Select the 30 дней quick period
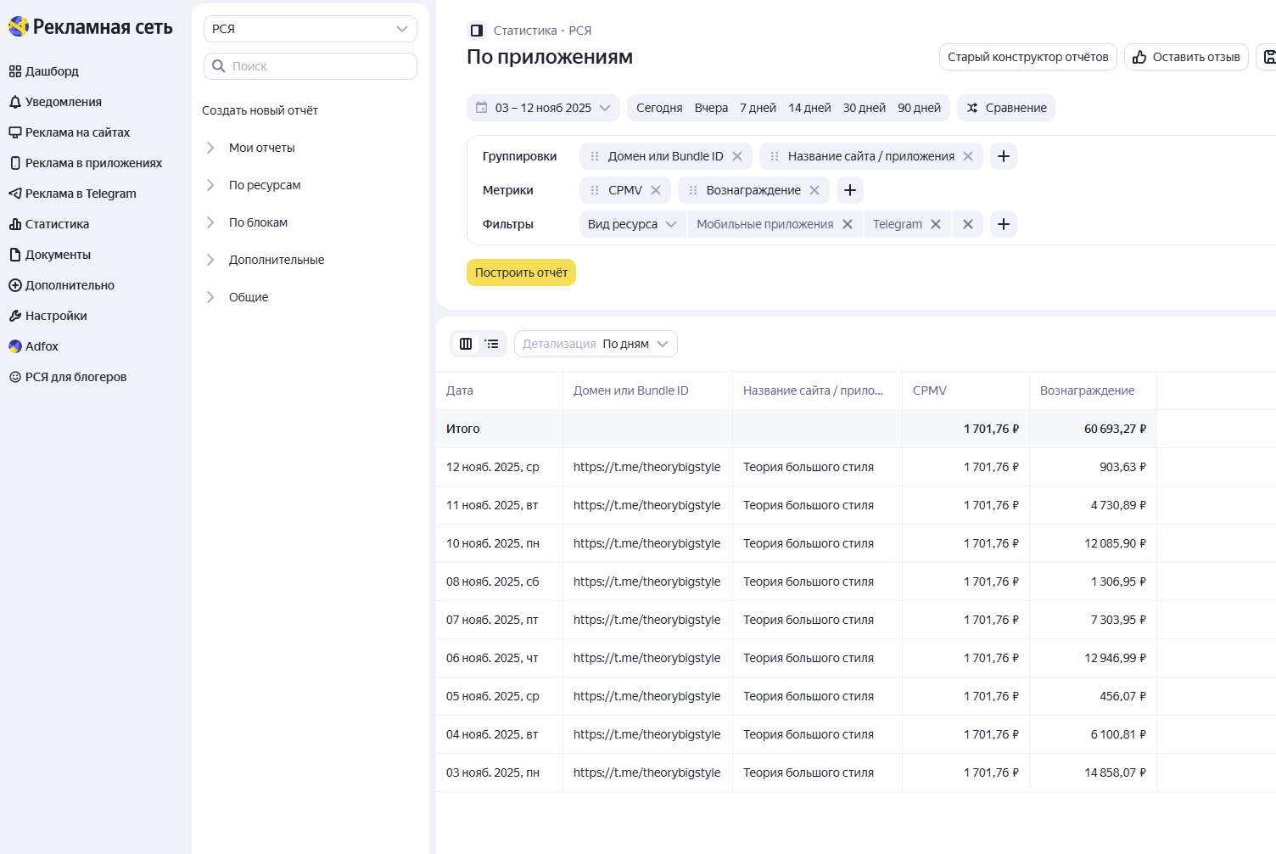The width and height of the screenshot is (1276, 854). (x=864, y=108)
